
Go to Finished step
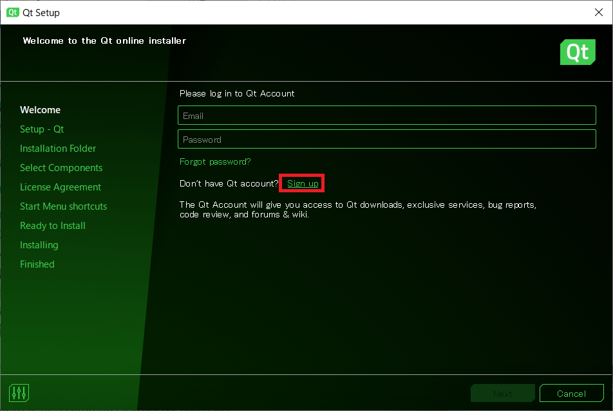pos(37,264)
